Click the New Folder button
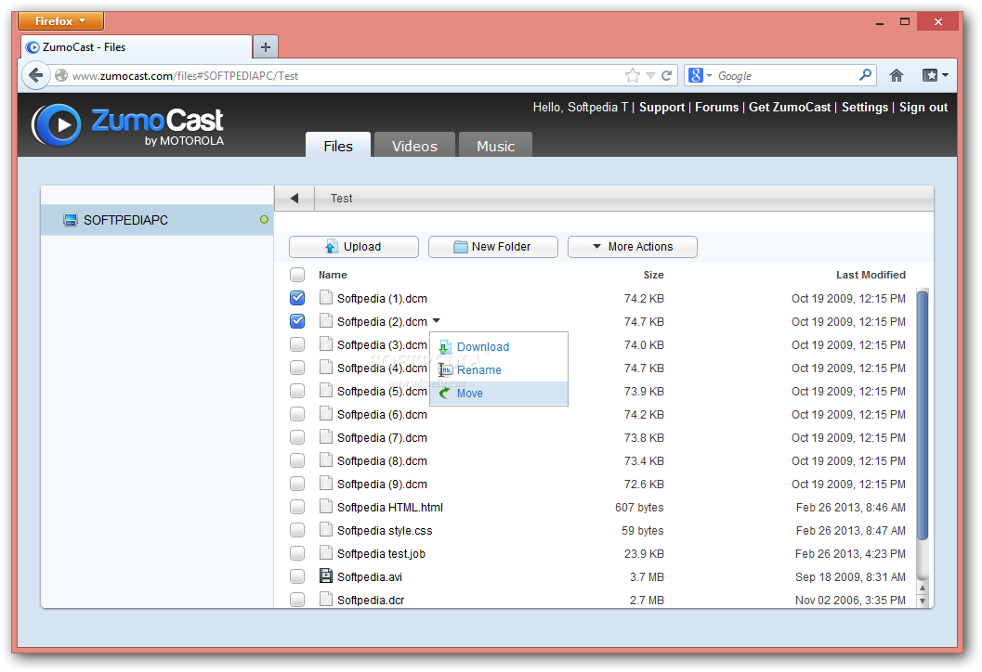Image resolution: width=982 pixels, height=672 pixels. pos(493,247)
